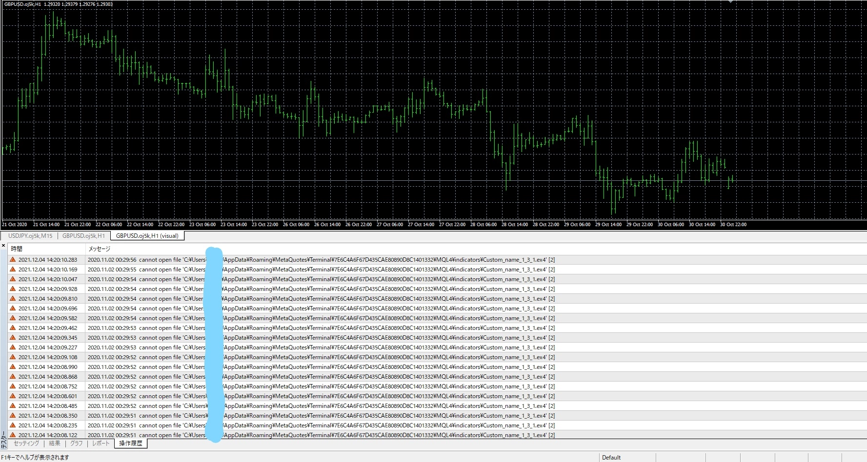867x462 pixels.
Task: Click the chart shift triangle marker at chart top
Action: 730,1
